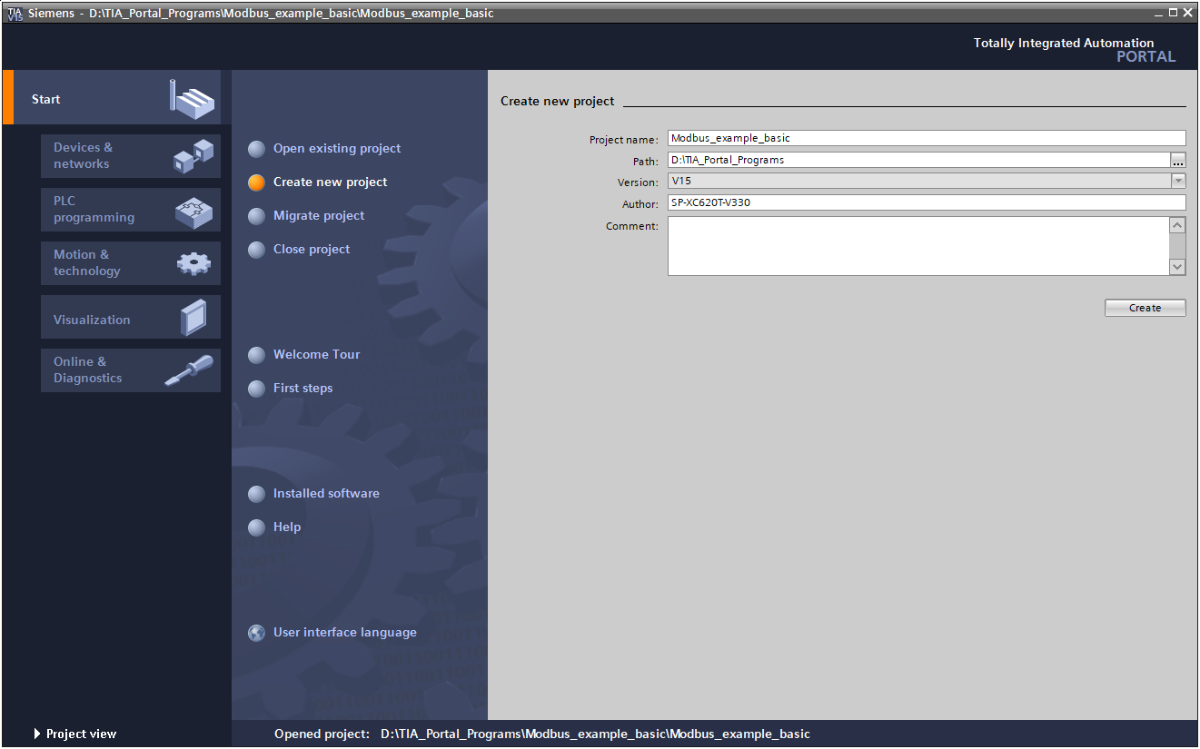Click the Start portal factory icon

(x=192, y=98)
